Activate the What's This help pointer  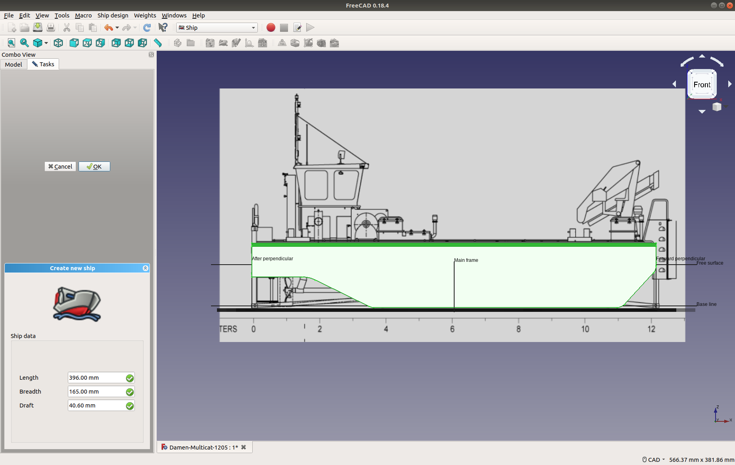(163, 27)
